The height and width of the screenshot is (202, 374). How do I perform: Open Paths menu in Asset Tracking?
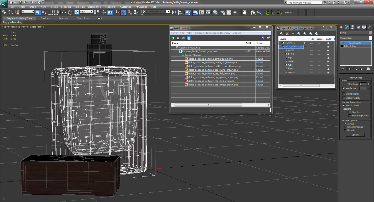pyautogui.click(x=189, y=33)
